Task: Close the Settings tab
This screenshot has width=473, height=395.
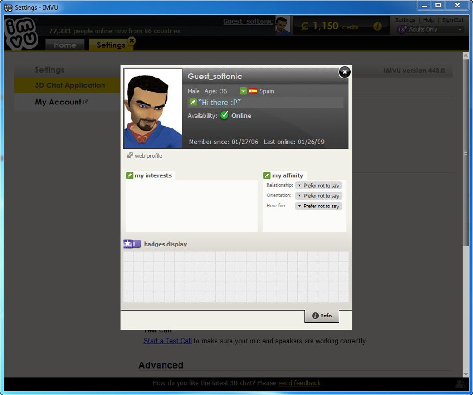Action: point(131,40)
